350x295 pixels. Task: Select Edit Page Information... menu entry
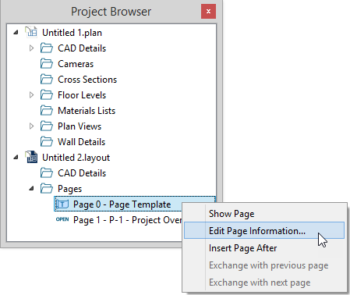pyautogui.click(x=264, y=230)
